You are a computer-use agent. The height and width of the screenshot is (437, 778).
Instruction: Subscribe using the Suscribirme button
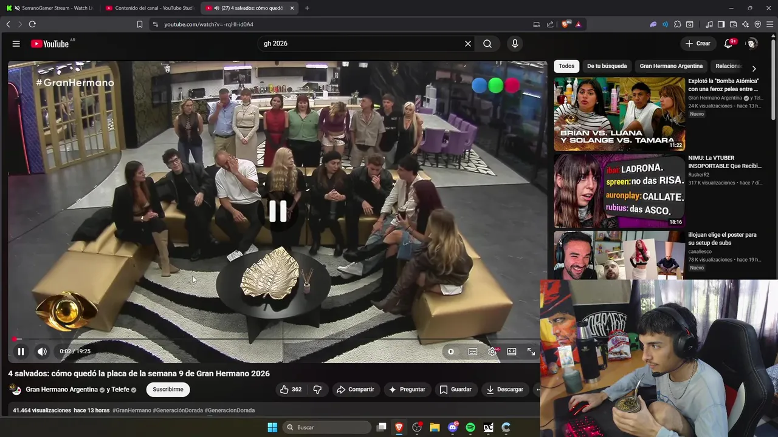tap(168, 390)
